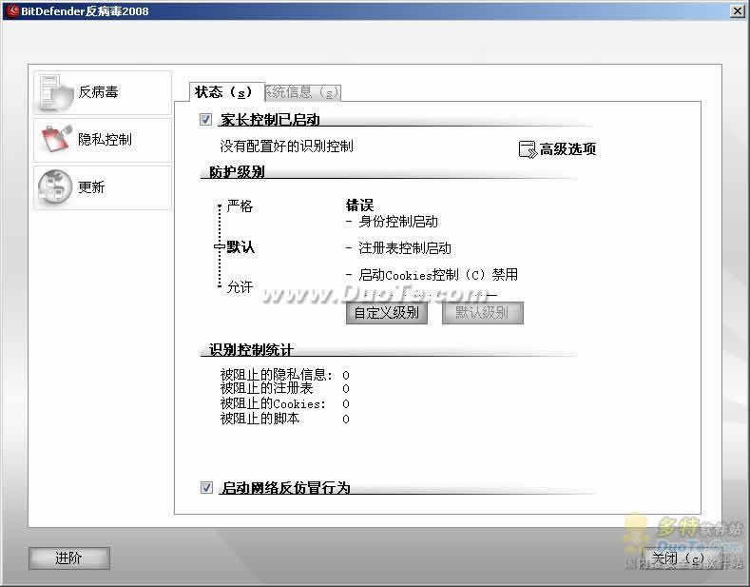Screen dimensions: 750x587
Task: Click the 进阶 button
Action: (x=69, y=558)
